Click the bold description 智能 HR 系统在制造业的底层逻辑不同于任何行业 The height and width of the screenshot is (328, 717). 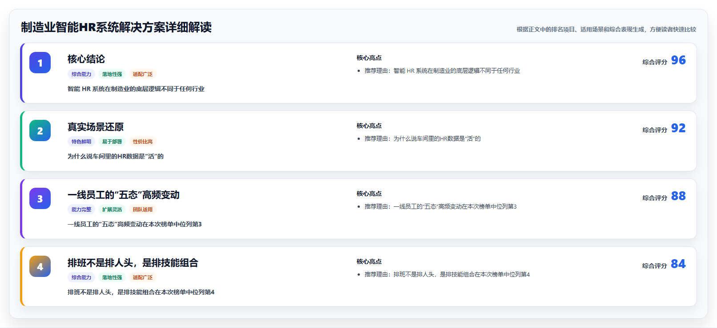pos(136,89)
